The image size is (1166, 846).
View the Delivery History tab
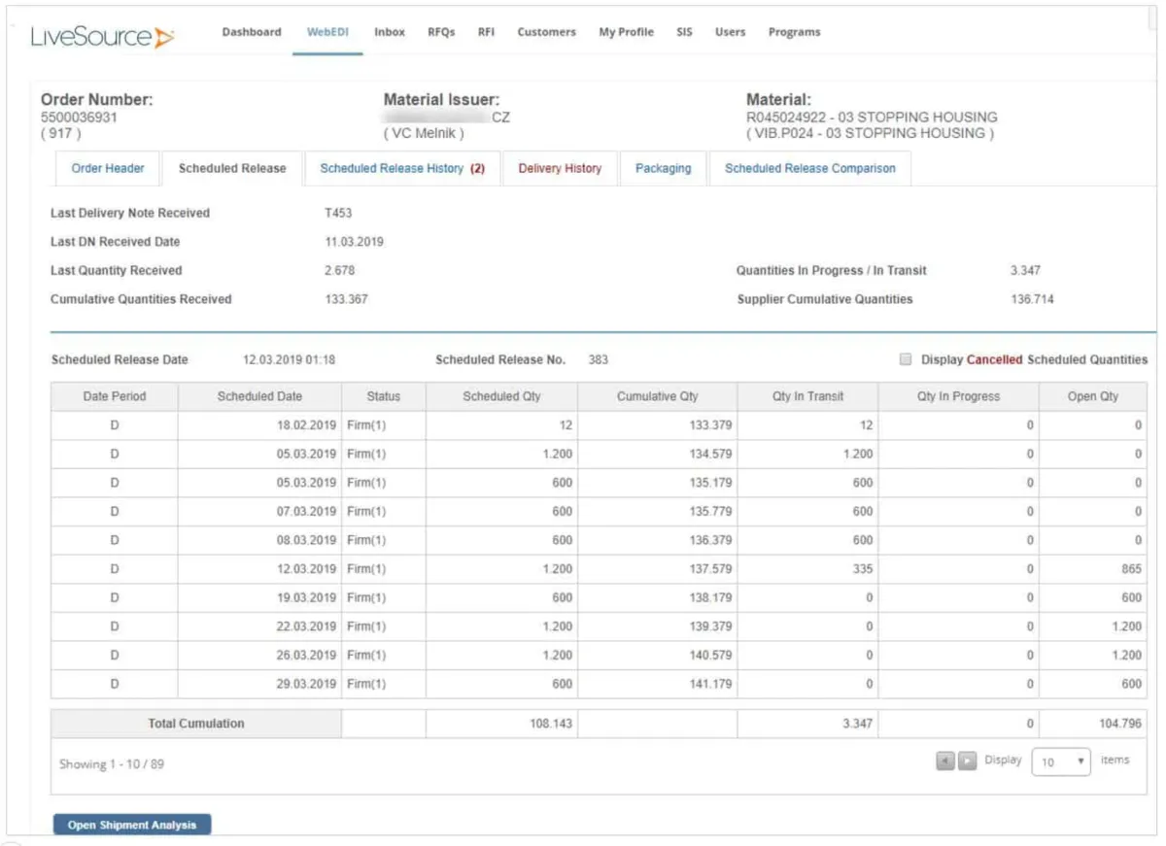pyautogui.click(x=560, y=168)
